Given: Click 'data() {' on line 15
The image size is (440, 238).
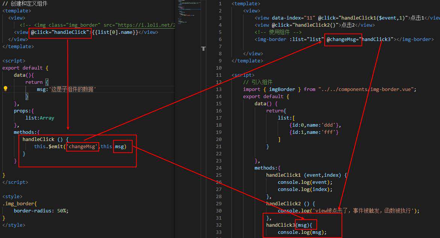Looking at the screenshot, I should [266, 103].
